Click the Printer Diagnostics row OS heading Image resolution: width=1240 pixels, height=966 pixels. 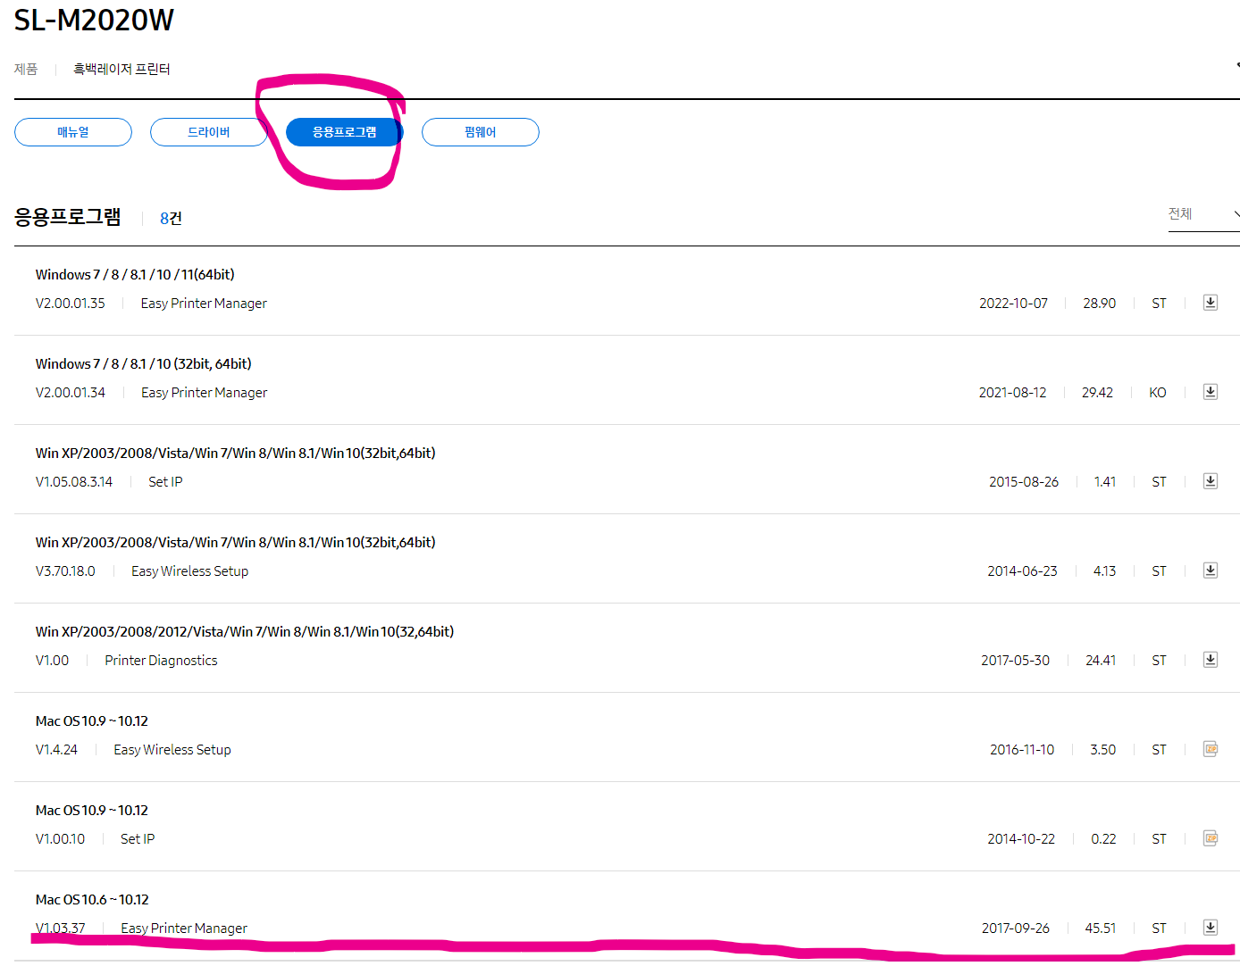pyautogui.click(x=245, y=632)
